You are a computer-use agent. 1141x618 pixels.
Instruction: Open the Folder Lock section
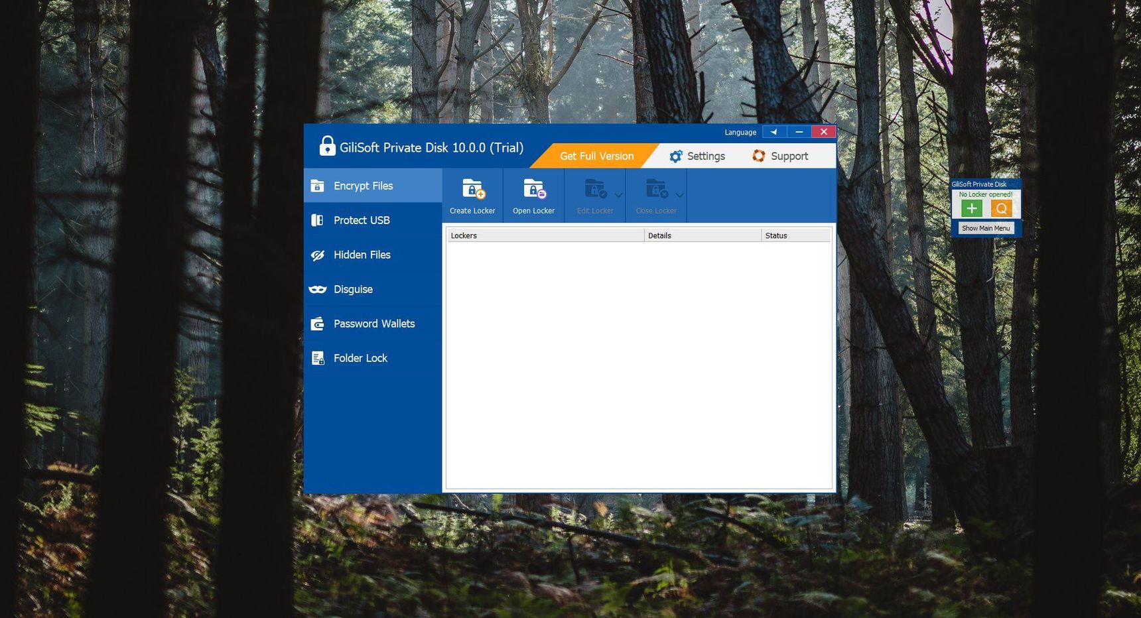pyautogui.click(x=373, y=358)
